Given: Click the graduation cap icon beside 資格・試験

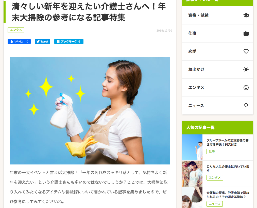Looking at the screenshot, I should point(246,15).
